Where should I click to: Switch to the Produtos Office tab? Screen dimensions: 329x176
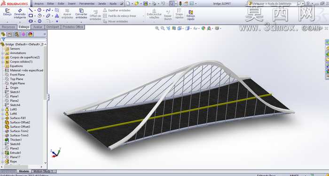coord(73,27)
